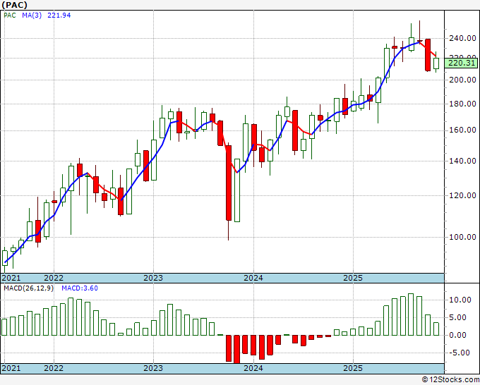This screenshot has height=385, width=480.
Task: Click the large red candlestick in late 2023
Action: pos(229,183)
